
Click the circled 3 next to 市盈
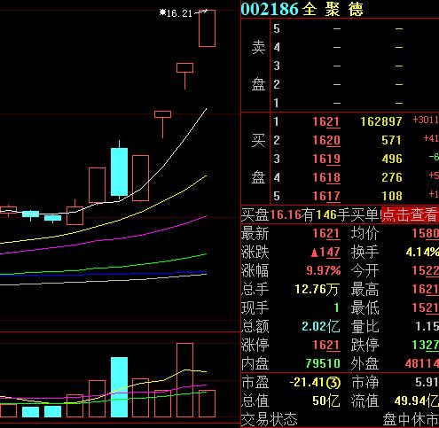coord(333,383)
